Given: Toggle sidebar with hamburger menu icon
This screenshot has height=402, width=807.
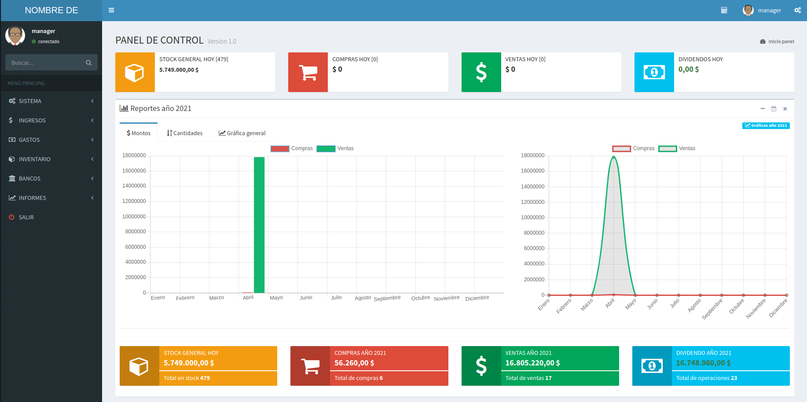Looking at the screenshot, I should click(x=111, y=10).
